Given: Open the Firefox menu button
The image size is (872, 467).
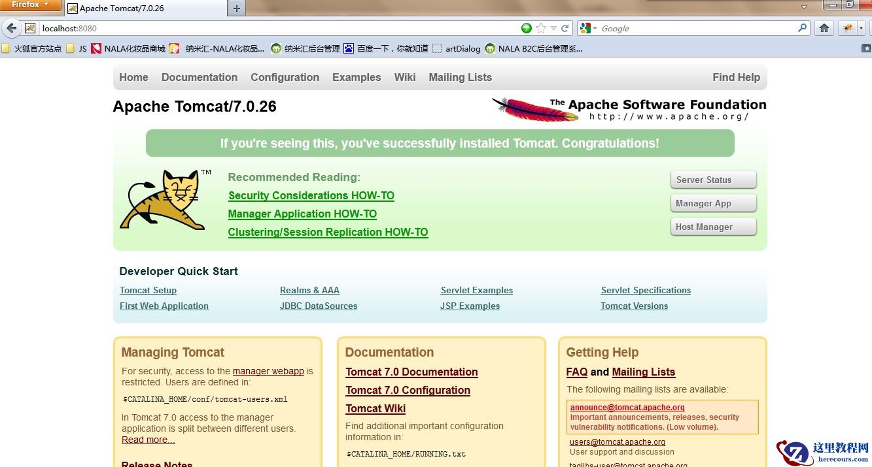Looking at the screenshot, I should (x=31, y=5).
